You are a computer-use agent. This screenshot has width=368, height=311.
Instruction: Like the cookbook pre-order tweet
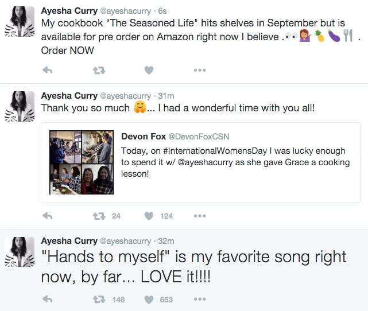tap(149, 70)
